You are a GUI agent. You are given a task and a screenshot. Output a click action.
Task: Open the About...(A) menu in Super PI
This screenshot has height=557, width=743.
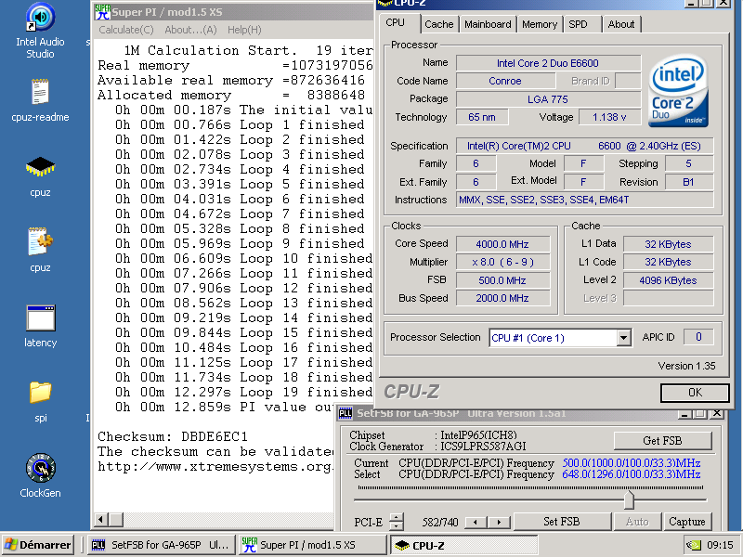pos(190,30)
